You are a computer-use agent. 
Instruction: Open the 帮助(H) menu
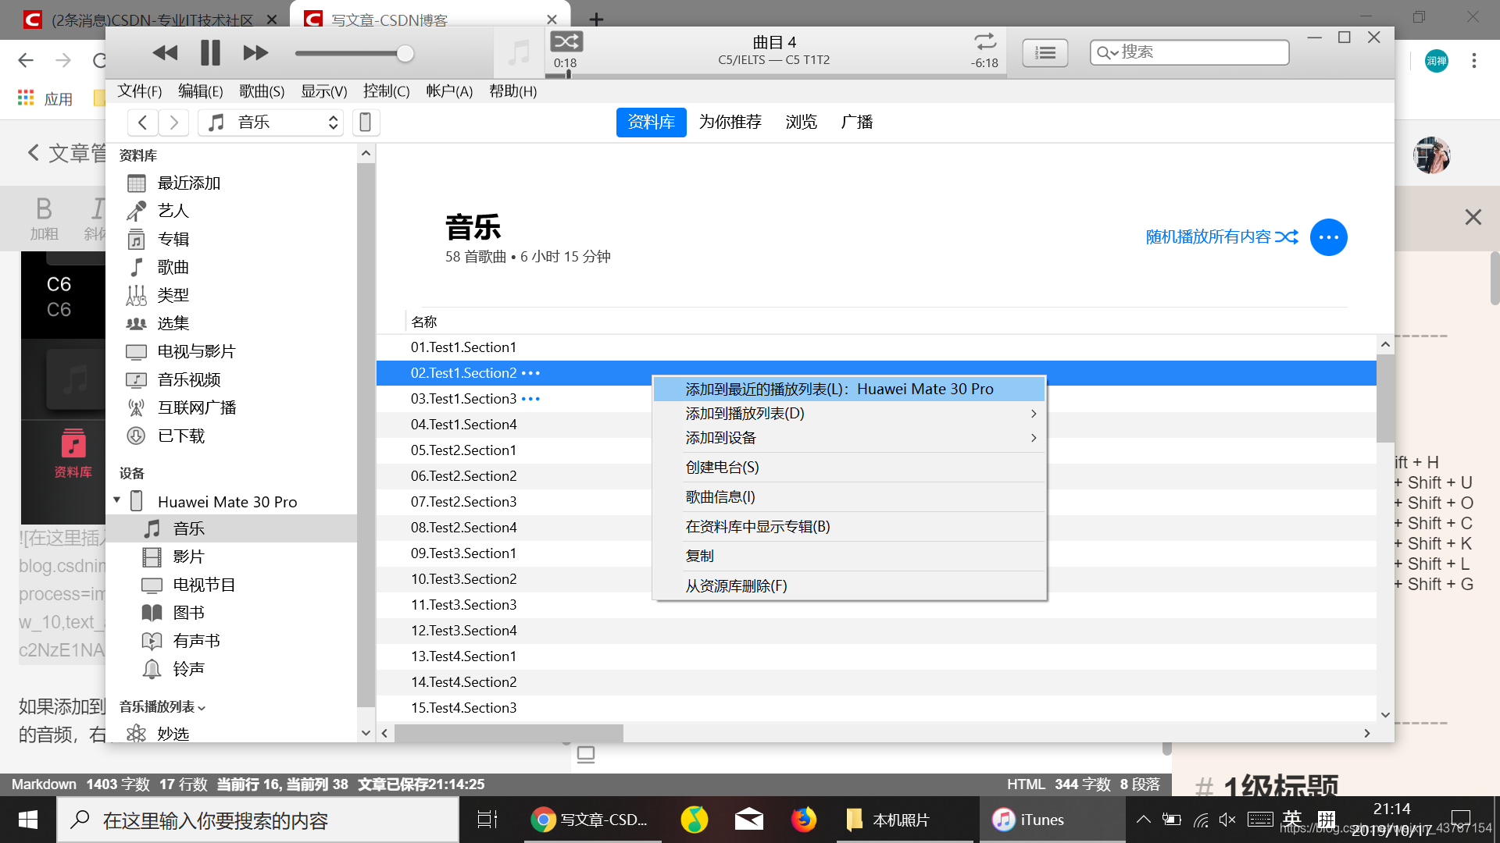pos(513,91)
